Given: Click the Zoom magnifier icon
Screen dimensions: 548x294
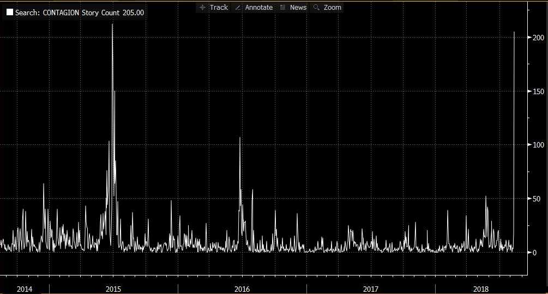Looking at the screenshot, I should pyautogui.click(x=316, y=8).
